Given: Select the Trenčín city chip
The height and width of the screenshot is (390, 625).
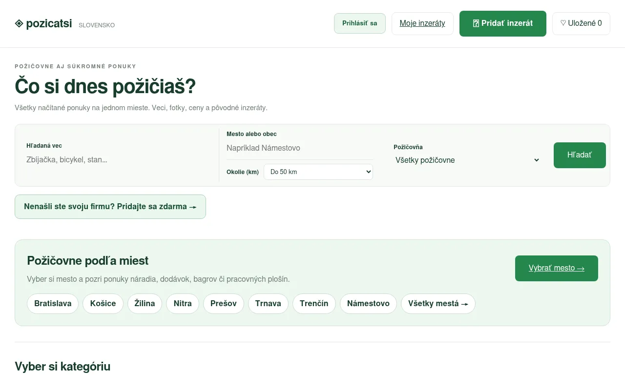Looking at the screenshot, I should [x=314, y=304].
